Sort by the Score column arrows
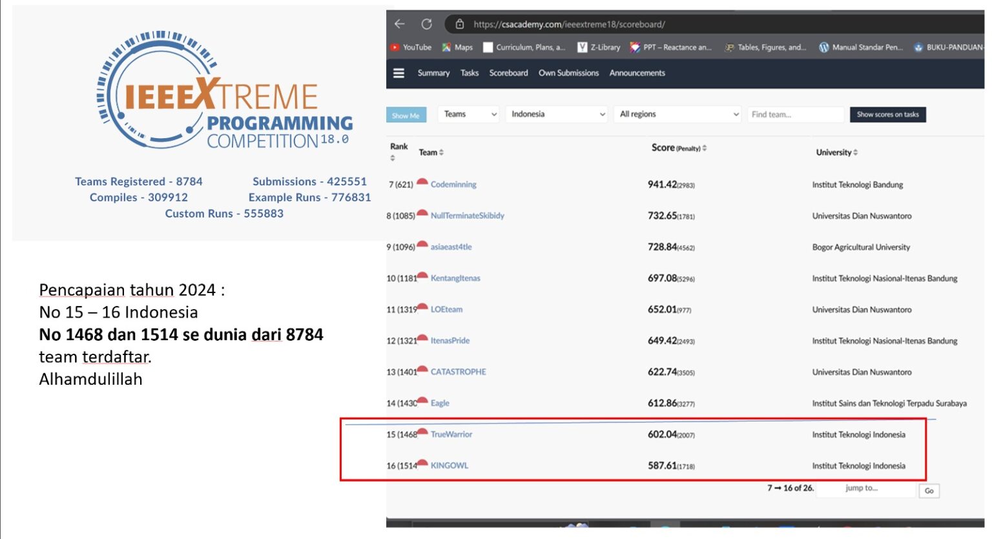 pos(705,148)
